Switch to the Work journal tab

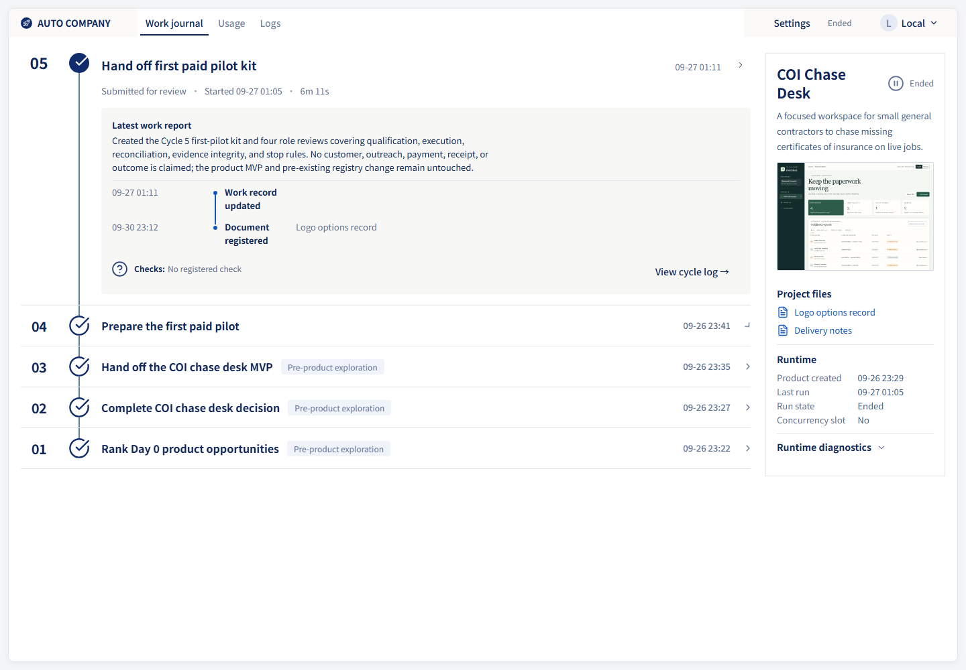point(174,23)
